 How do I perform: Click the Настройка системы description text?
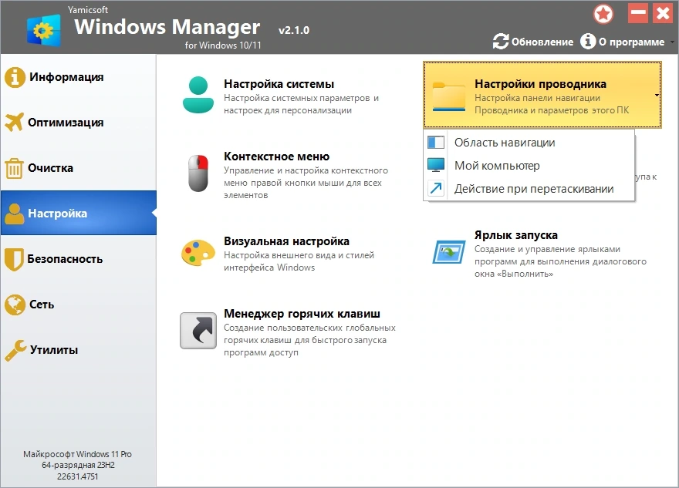[x=302, y=104]
